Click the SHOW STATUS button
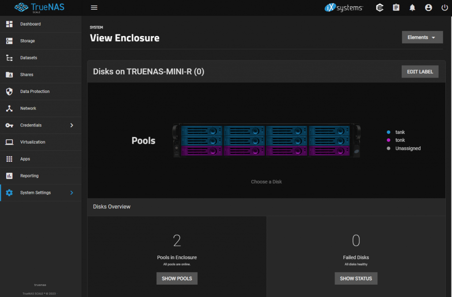This screenshot has height=297, width=452. (x=356, y=278)
